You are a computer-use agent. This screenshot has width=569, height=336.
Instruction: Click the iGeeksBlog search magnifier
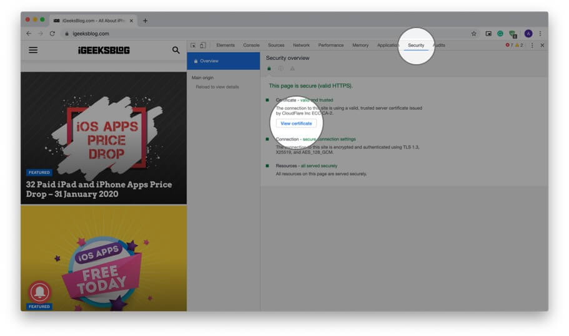coord(176,50)
